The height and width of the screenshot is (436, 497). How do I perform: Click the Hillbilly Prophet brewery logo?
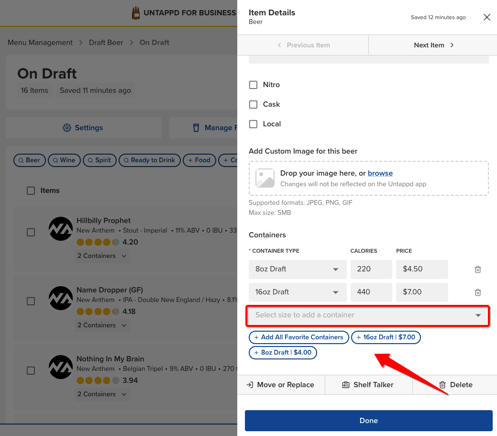coord(61,229)
